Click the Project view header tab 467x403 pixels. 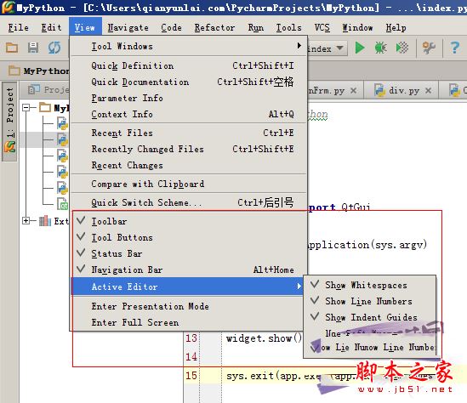45,90
